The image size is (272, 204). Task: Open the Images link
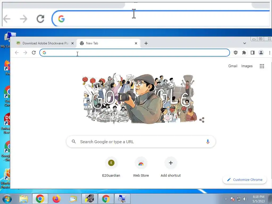click(x=247, y=66)
